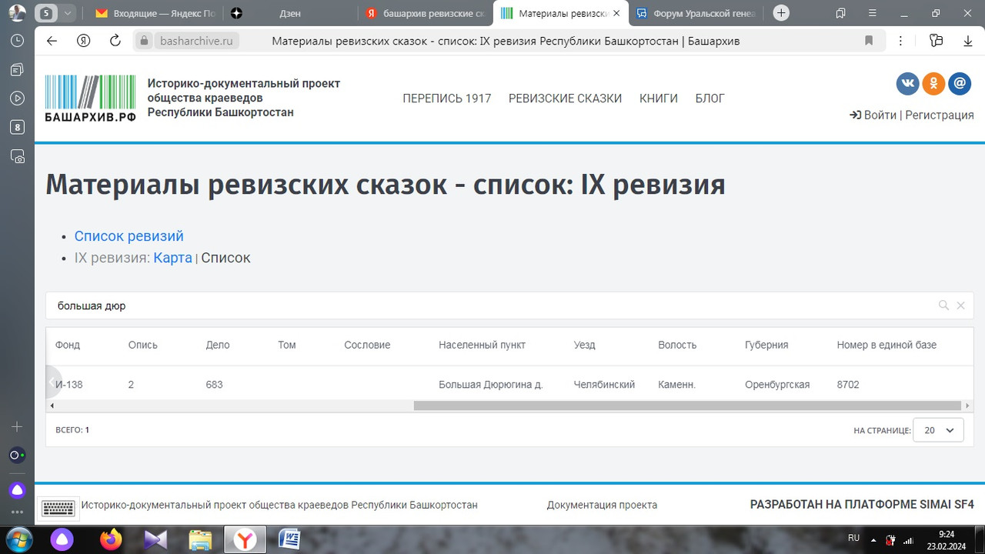Image resolution: width=985 pixels, height=554 pixels.
Task: Follow the 'Список ревизий' link
Action: tap(129, 236)
